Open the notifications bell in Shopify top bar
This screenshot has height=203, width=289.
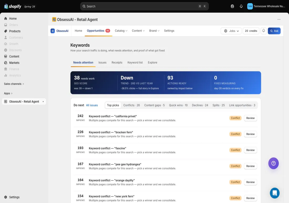(x=241, y=6)
